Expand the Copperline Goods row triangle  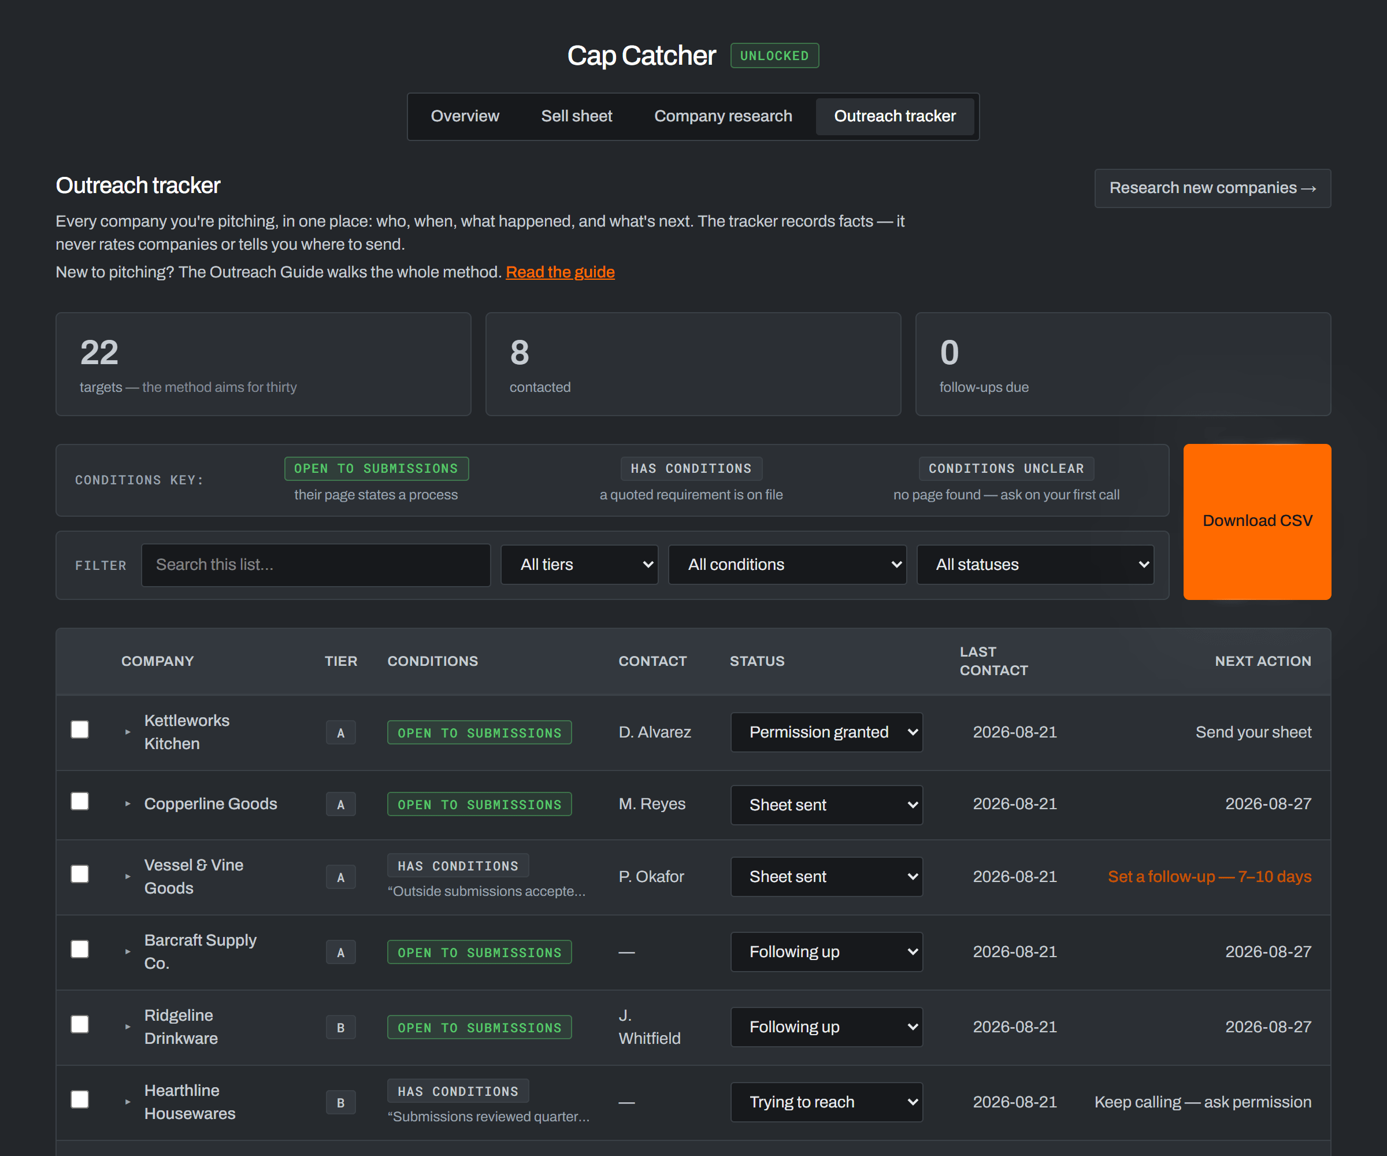[x=128, y=804]
